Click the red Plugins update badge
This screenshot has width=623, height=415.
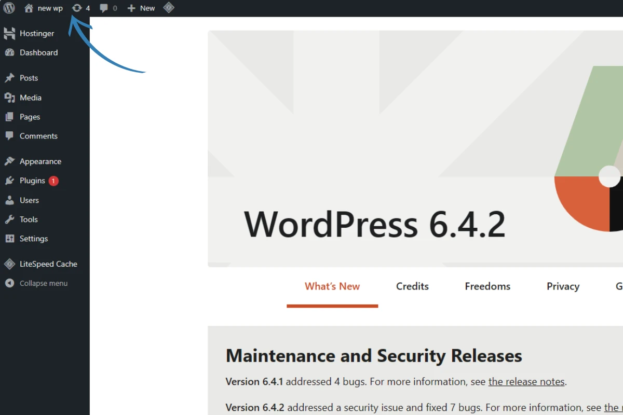[53, 181]
